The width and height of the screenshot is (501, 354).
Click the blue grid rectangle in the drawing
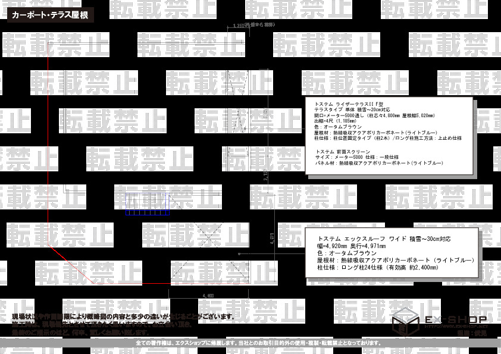(148, 204)
